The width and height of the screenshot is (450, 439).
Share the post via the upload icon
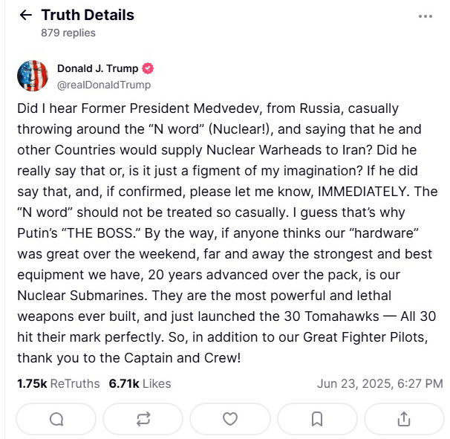click(404, 419)
